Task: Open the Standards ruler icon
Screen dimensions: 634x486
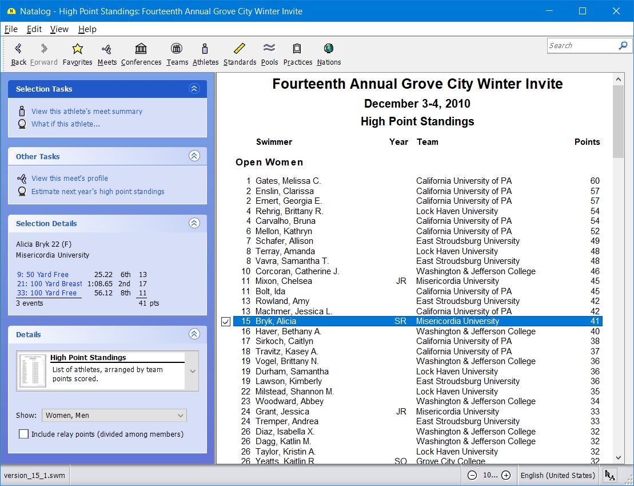Action: tap(240, 49)
